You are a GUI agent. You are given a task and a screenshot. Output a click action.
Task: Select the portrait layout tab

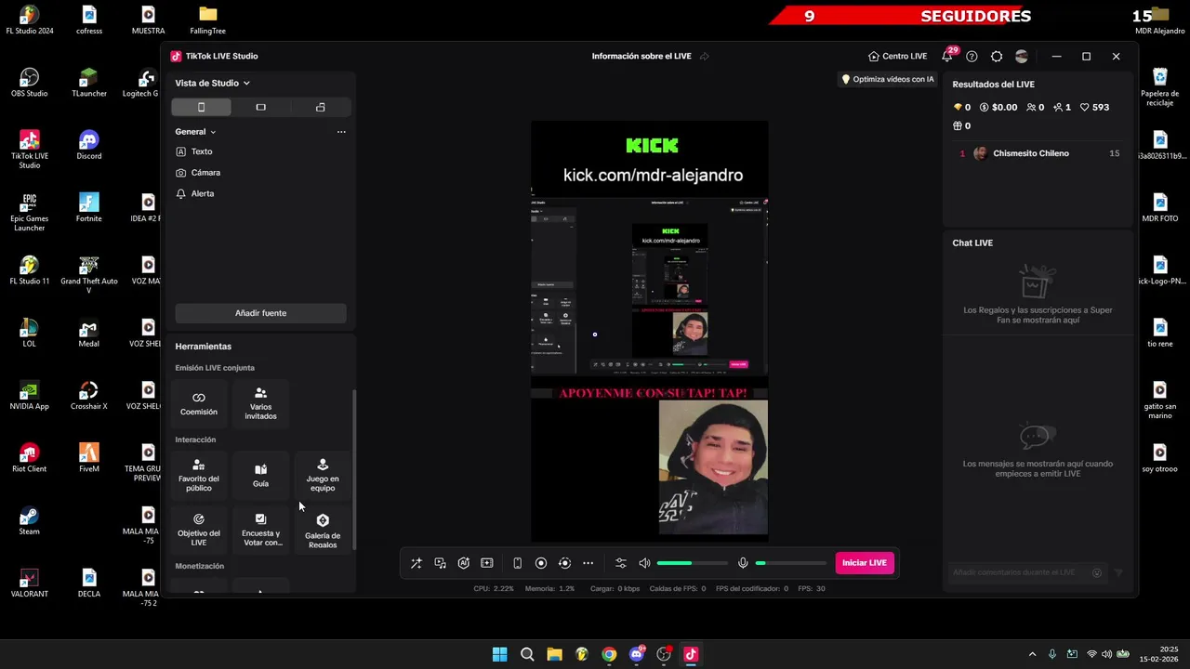201,107
